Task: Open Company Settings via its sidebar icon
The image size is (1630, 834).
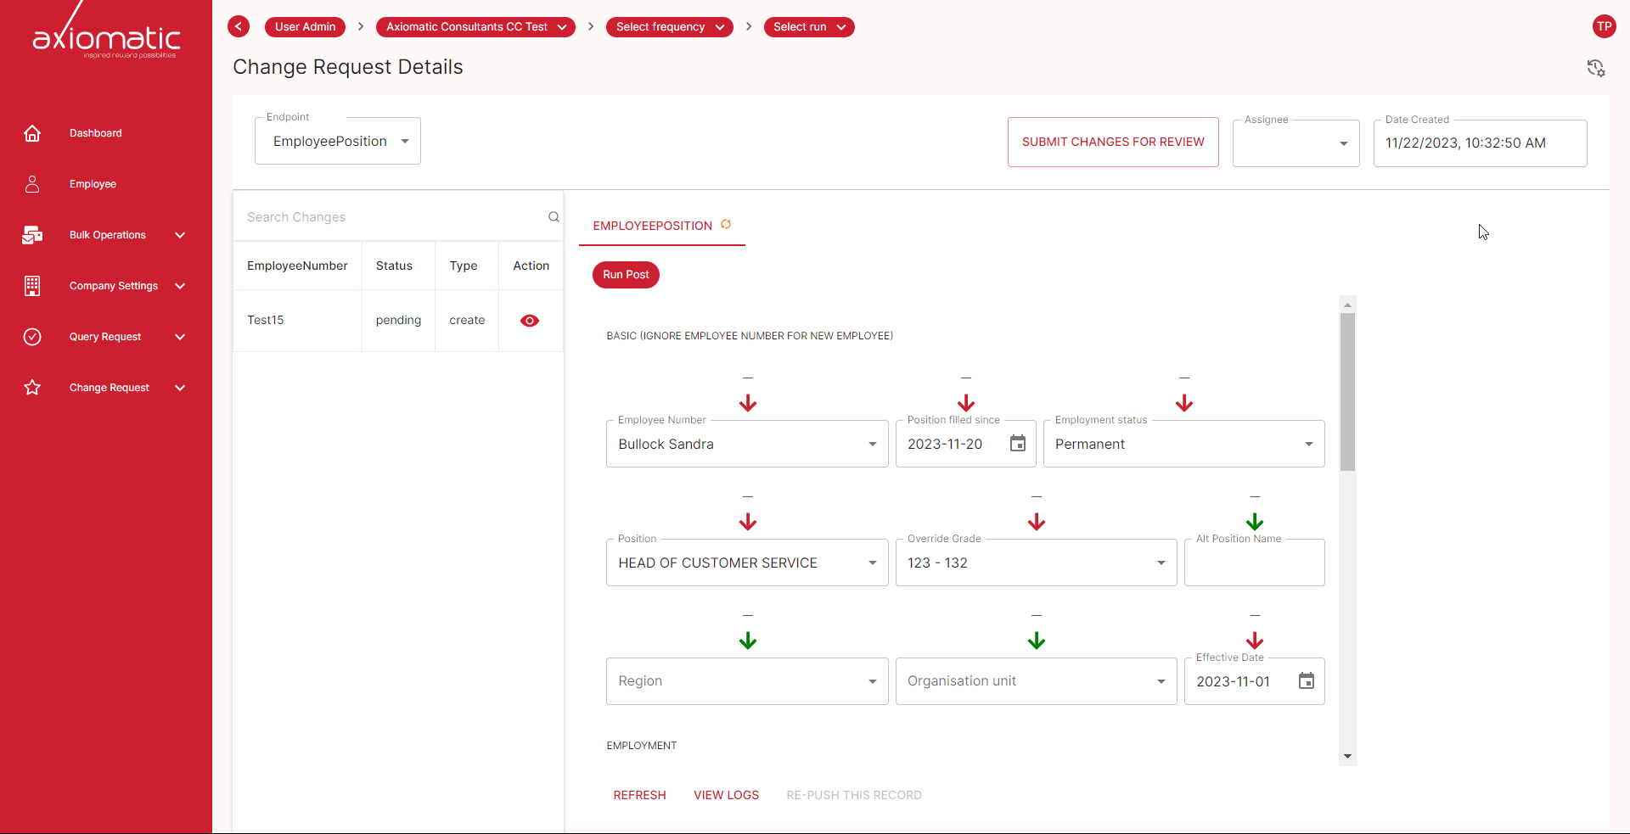Action: pos(32,286)
